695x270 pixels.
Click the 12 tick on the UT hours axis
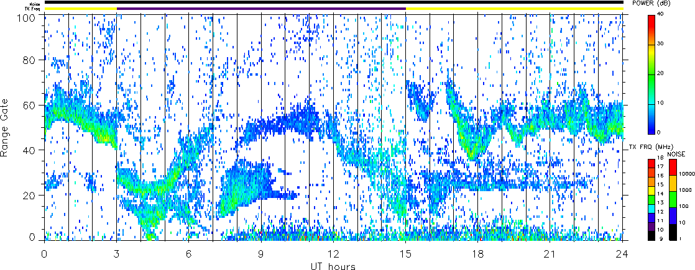[x=333, y=254]
